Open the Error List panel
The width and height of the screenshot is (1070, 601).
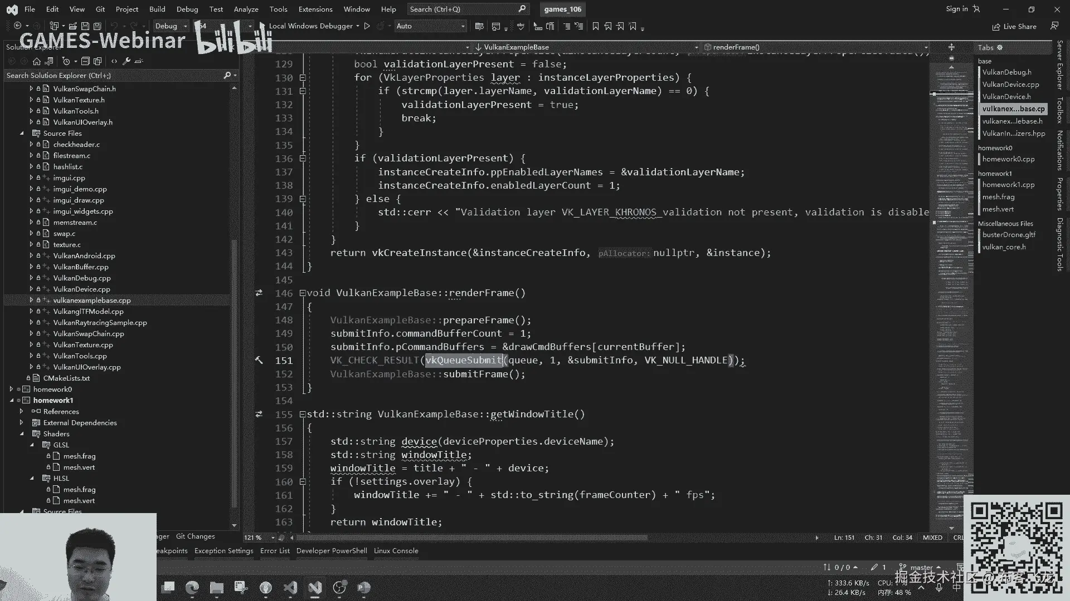(x=275, y=551)
